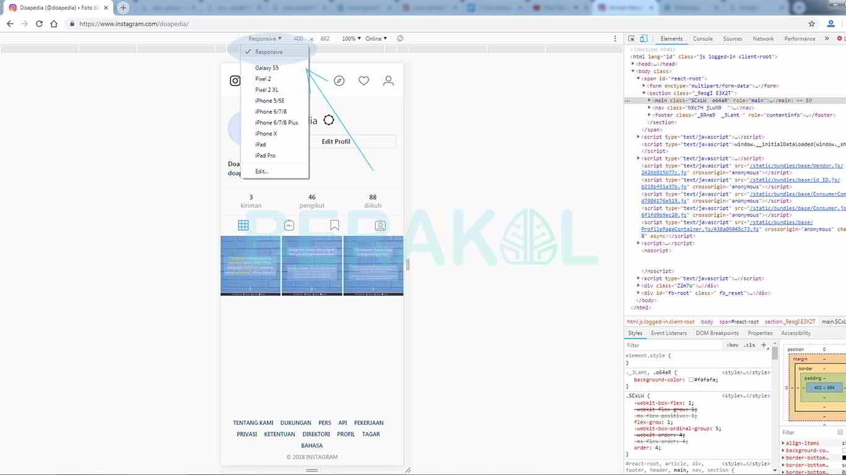Open profile settings gear icon
The width and height of the screenshot is (846, 475).
click(329, 121)
